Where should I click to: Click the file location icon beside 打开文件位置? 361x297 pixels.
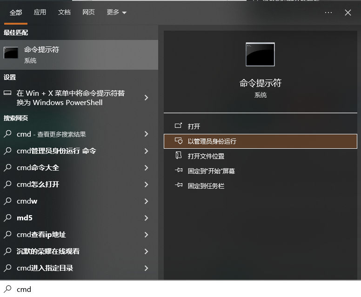click(179, 155)
